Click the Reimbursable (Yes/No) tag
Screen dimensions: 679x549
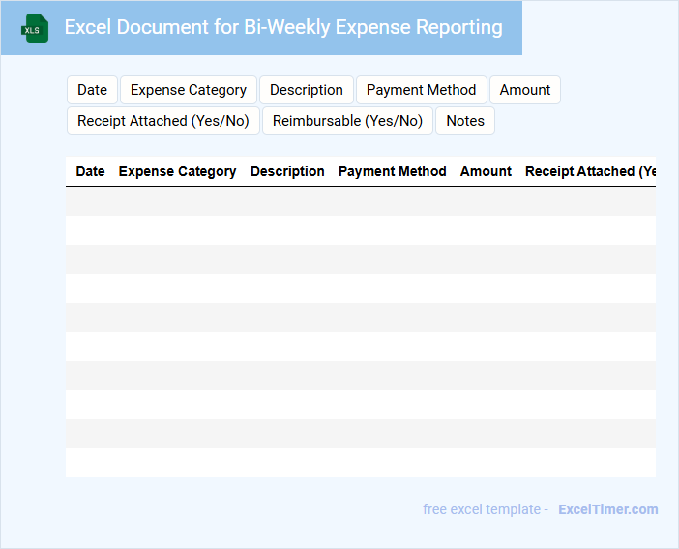tap(347, 121)
